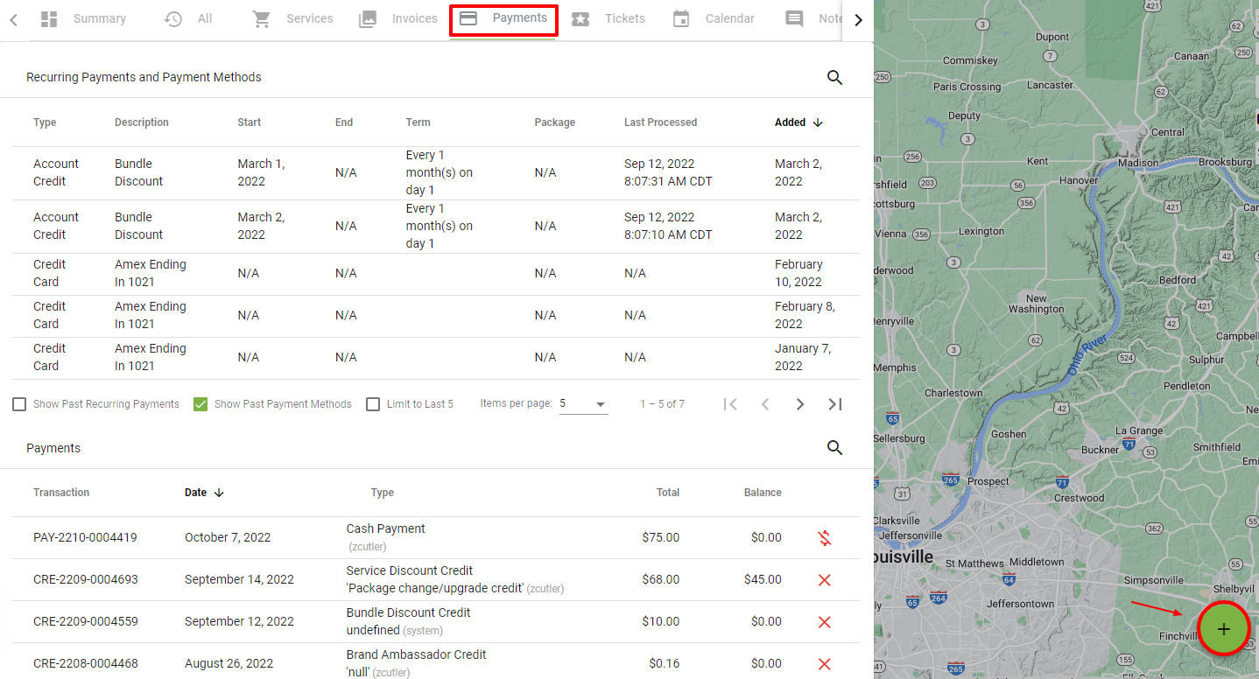Image resolution: width=1259 pixels, height=679 pixels.
Task: Sort by Last Processed column header
Action: [x=661, y=122]
